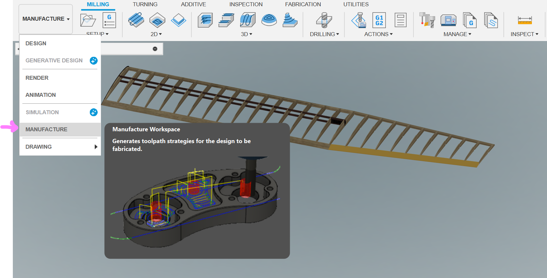The image size is (547, 278).
Task: Select the 2D Adaptive Clearing tool
Action: click(136, 20)
